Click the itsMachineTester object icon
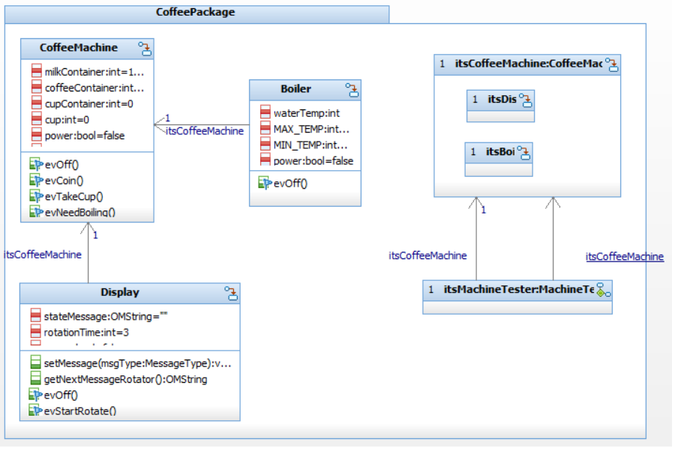 coord(604,289)
